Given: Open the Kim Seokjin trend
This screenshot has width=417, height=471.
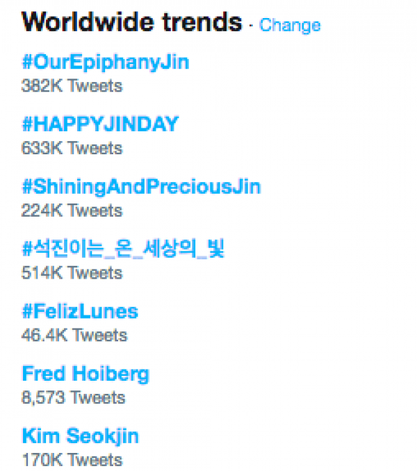Looking at the screenshot, I should tap(80, 436).
